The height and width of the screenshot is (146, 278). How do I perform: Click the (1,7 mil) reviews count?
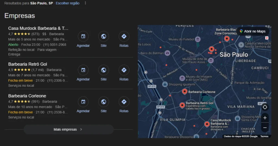pyautogui.click(x=37, y=70)
